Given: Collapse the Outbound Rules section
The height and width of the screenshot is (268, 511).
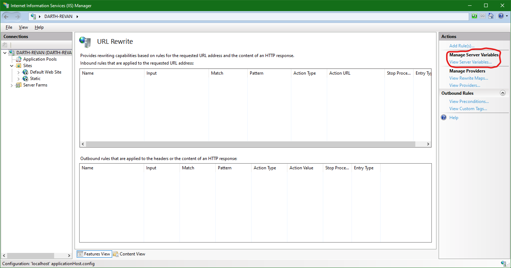Looking at the screenshot, I should coord(503,93).
